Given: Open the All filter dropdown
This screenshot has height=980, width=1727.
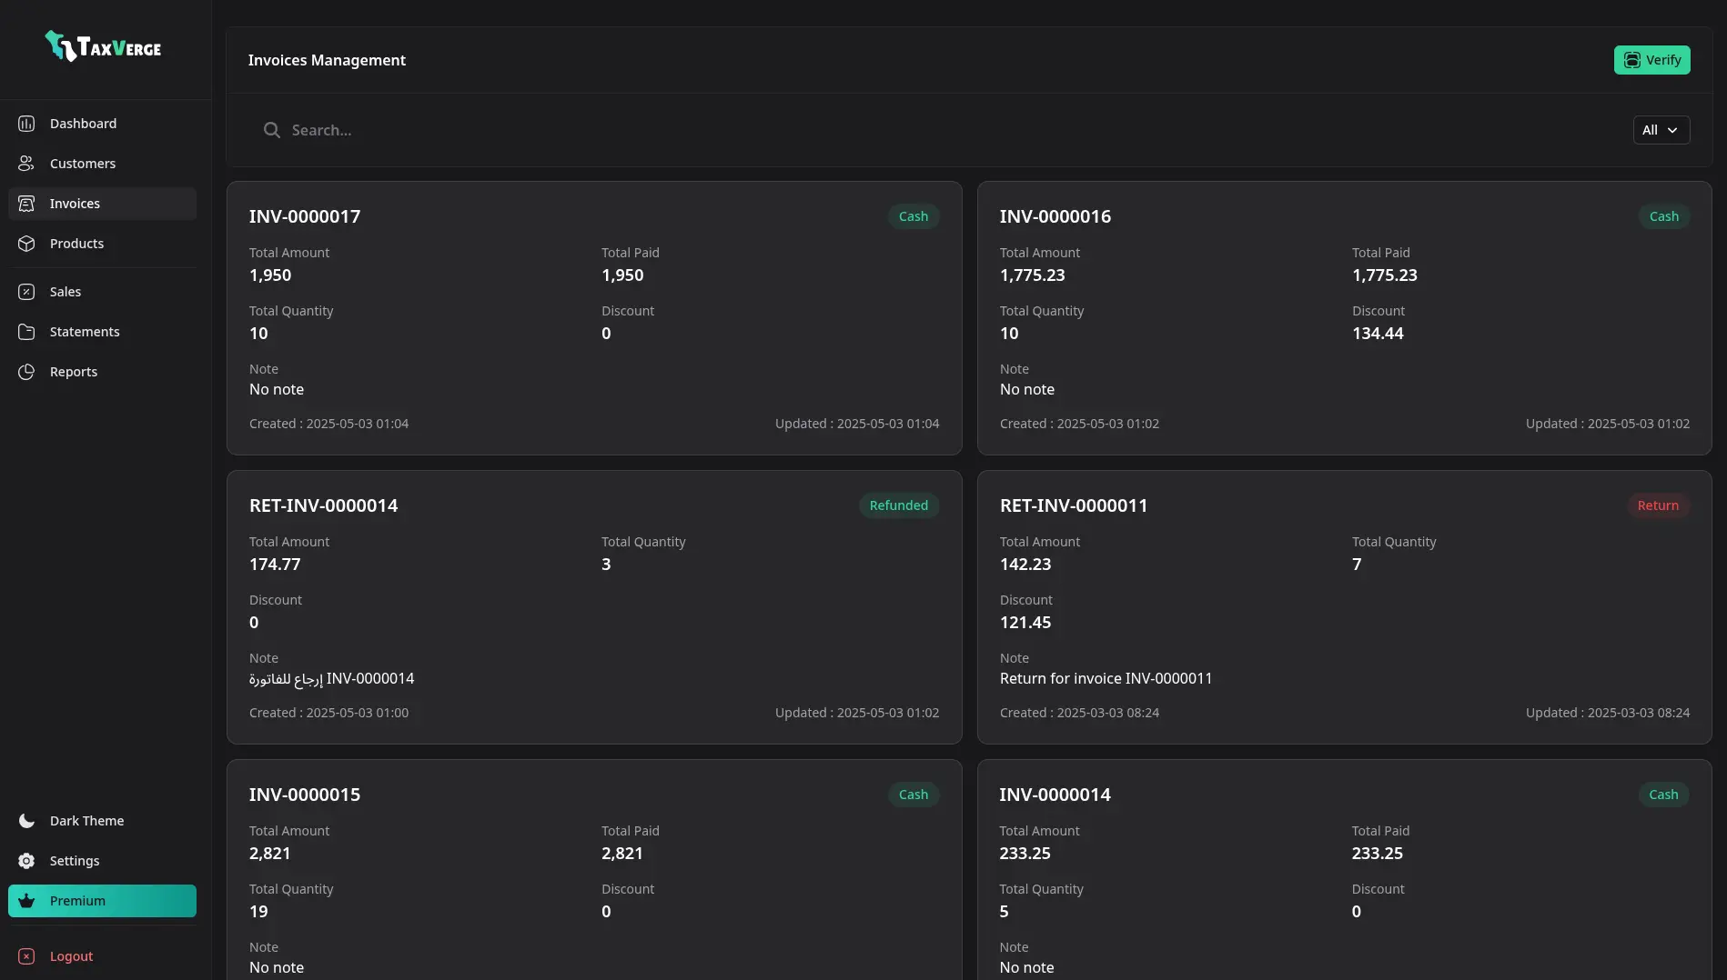Looking at the screenshot, I should pos(1661,130).
